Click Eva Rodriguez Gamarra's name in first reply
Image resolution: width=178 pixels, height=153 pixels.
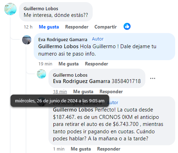click(63, 39)
